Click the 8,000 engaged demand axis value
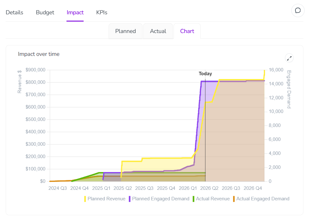The width and height of the screenshot is (310, 220). pos(275,125)
